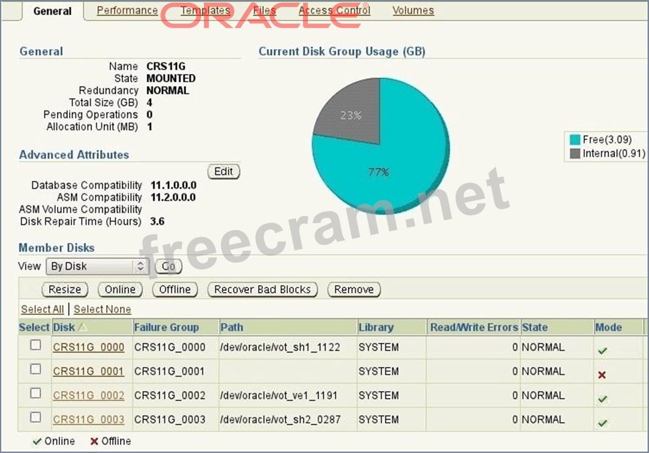
Task: Open the Volumes tab
Action: (x=413, y=10)
